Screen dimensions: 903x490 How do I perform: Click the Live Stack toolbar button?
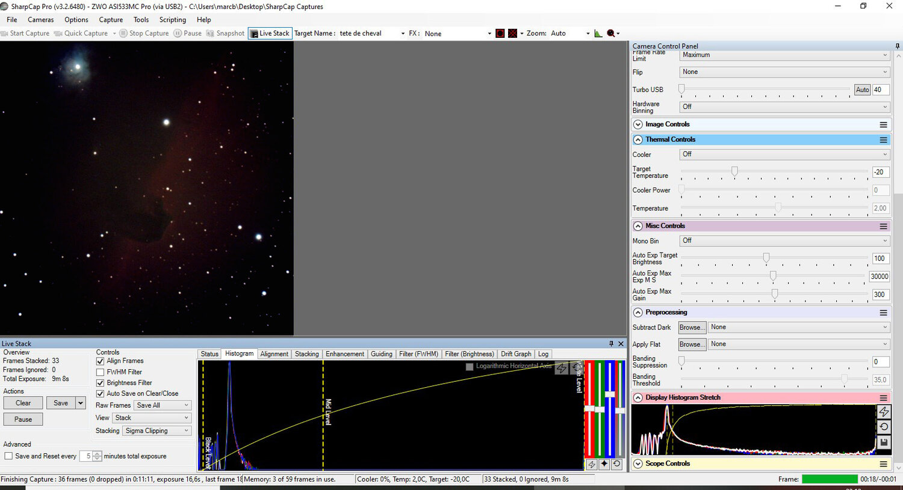click(270, 34)
